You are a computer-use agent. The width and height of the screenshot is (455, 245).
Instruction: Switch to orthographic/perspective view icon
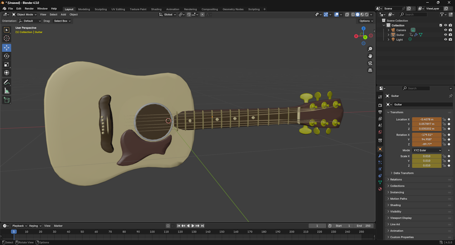(370, 71)
